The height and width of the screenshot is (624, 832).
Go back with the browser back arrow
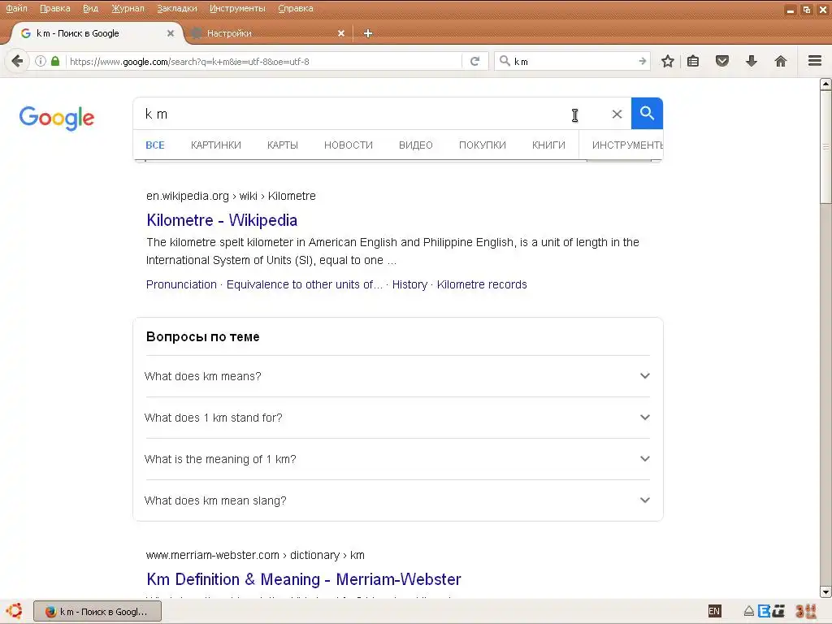click(17, 62)
